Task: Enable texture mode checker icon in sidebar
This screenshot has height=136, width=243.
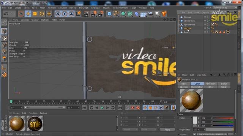Action: pos(4,38)
